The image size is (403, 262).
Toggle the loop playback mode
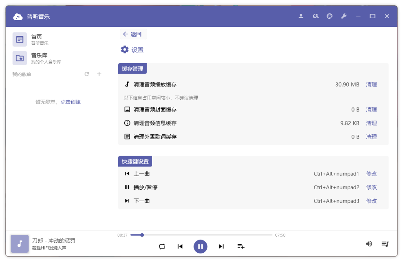coord(162,246)
